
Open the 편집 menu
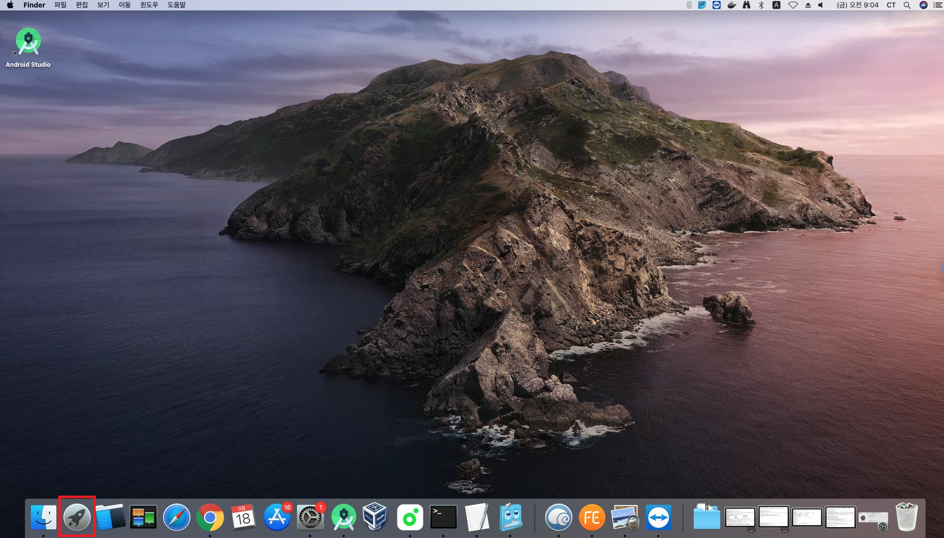click(x=82, y=5)
